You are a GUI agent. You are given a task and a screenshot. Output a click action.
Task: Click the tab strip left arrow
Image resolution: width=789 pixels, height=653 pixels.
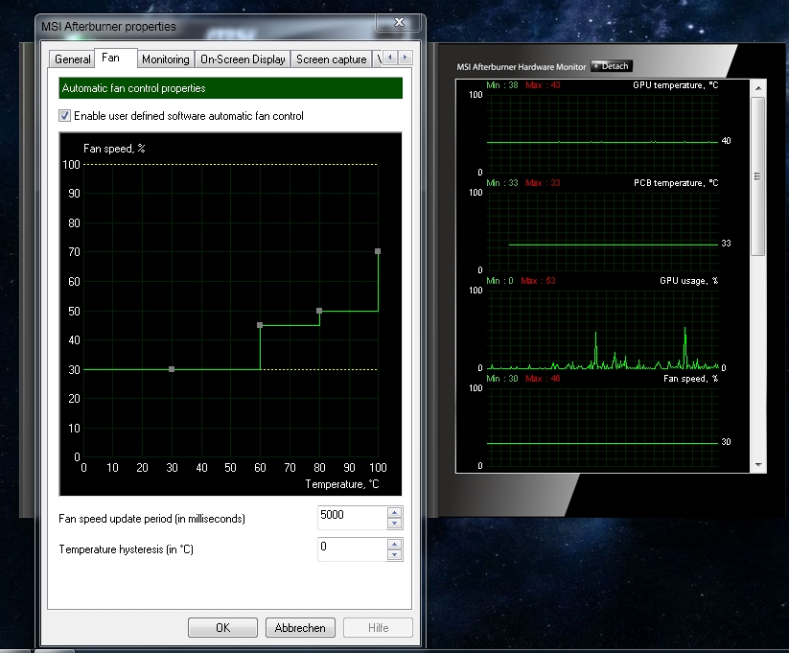pyautogui.click(x=390, y=58)
